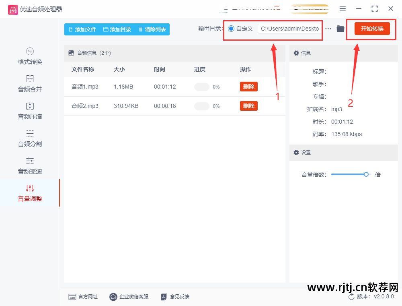Open the 格式转换 format conversion section
Screen dimensions: 402x306
point(30,56)
